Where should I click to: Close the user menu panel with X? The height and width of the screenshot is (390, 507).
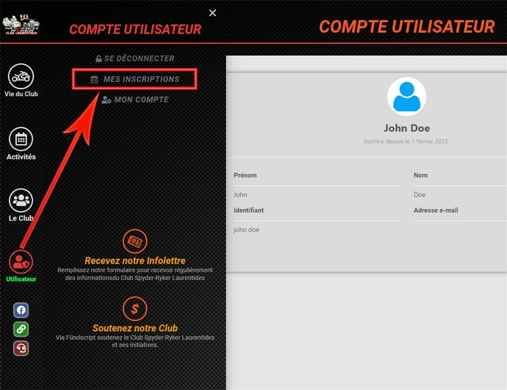point(212,13)
